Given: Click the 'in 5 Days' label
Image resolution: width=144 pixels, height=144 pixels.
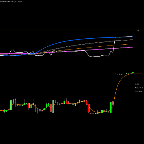Looking at the screenshot, I should pyautogui.click(x=139, y=91).
